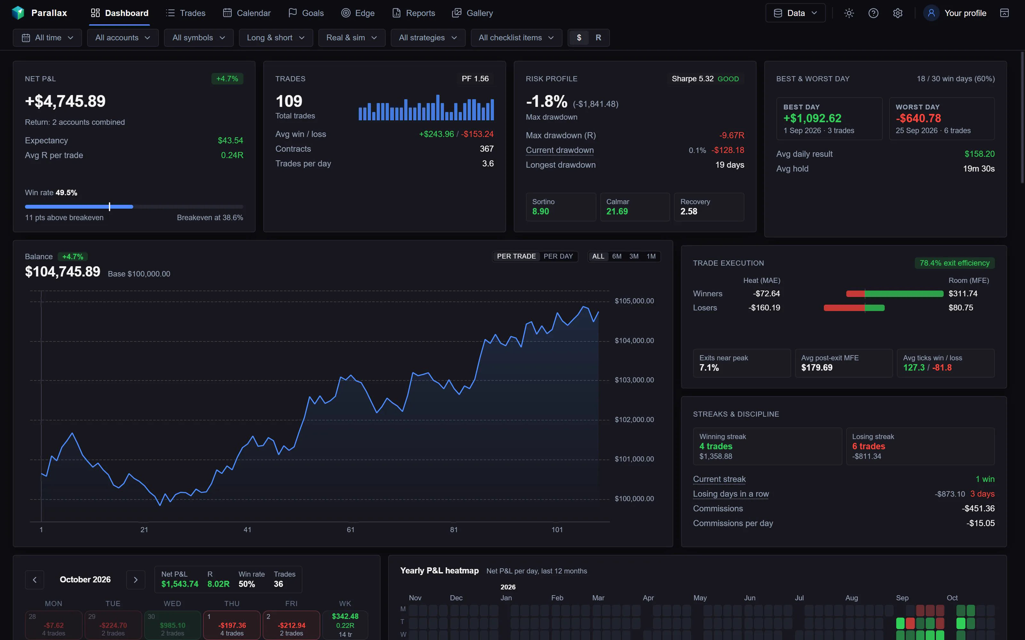Click the Trades list icon
Screen dimensions: 1025x640
(x=170, y=13)
